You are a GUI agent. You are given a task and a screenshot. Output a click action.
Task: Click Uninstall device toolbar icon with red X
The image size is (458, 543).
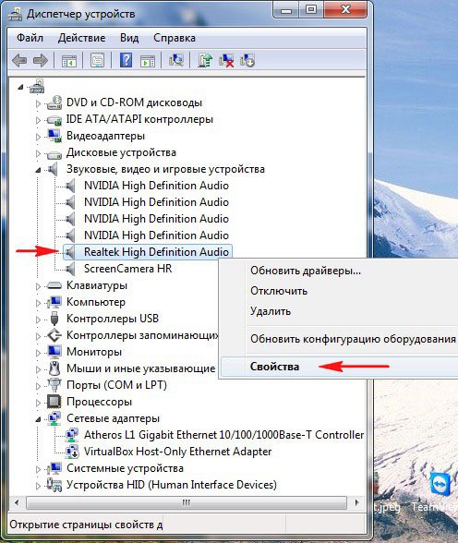(x=226, y=60)
